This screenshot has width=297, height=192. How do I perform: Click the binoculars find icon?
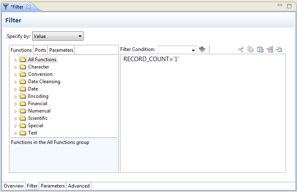coord(202,49)
